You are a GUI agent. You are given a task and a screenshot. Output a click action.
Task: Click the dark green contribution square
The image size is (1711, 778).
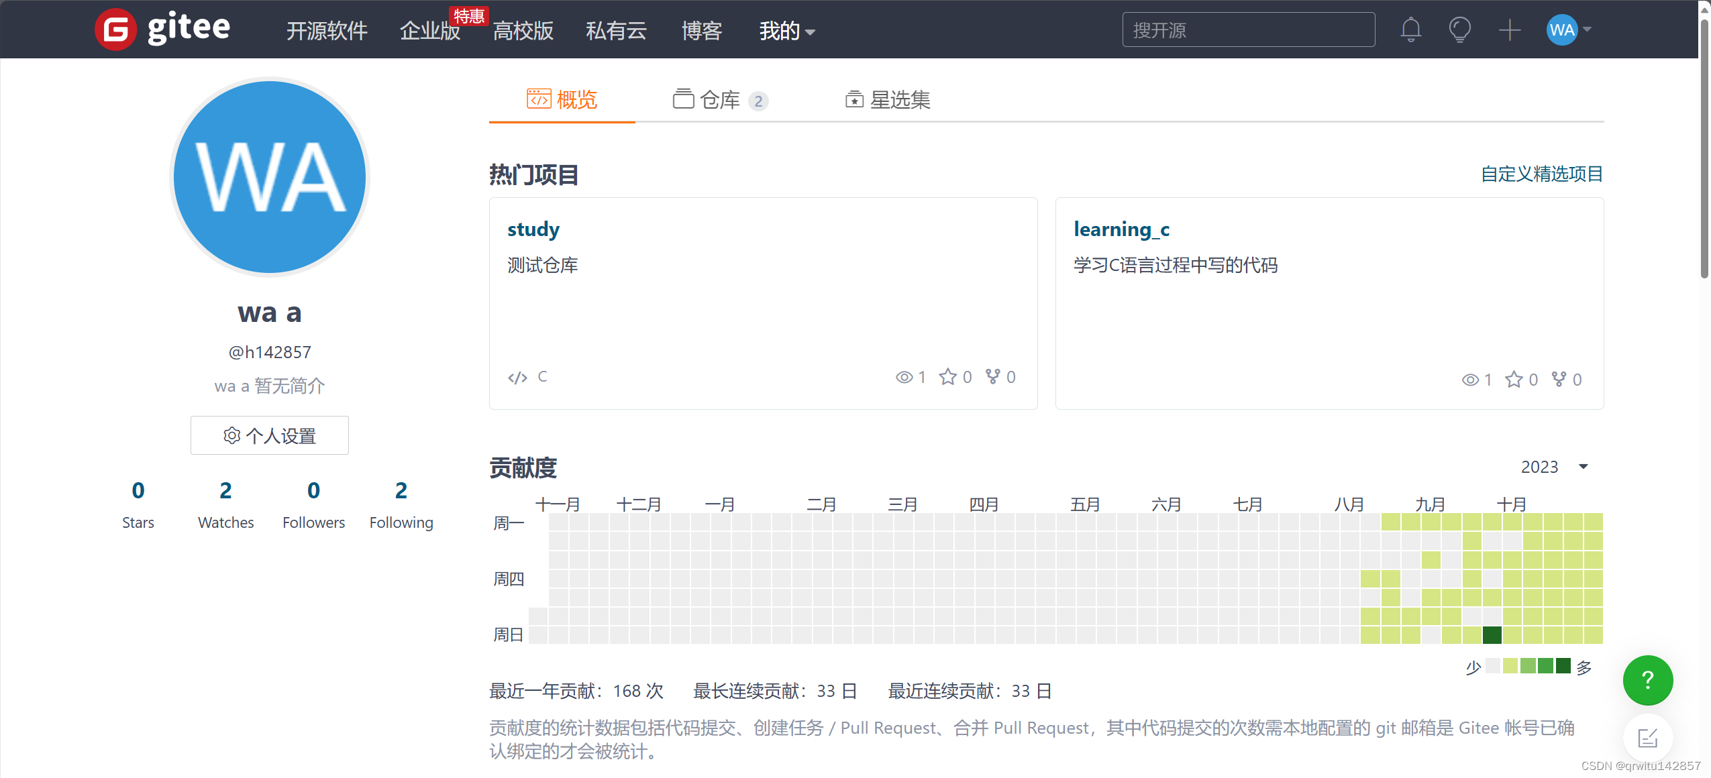1492,634
